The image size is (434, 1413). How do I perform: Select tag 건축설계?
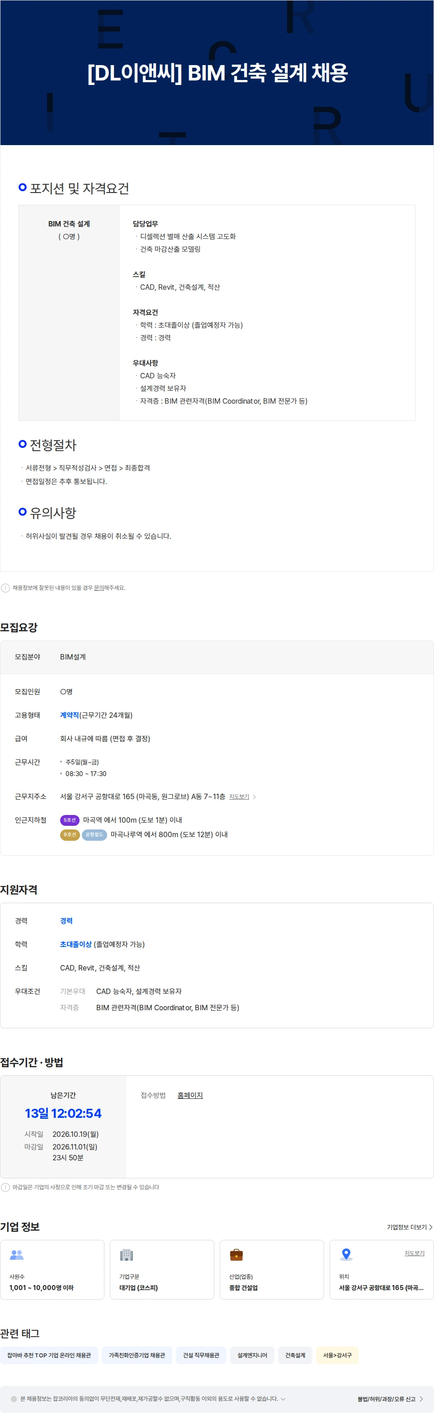295,1355
